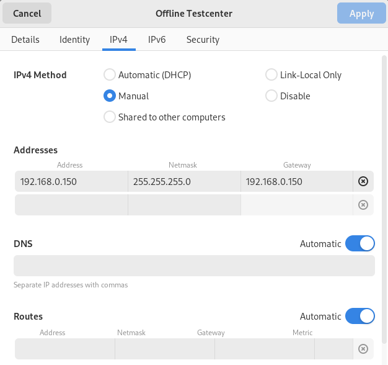Screen dimensions: 388x365
Task: Remove the empty route row
Action: (363, 349)
